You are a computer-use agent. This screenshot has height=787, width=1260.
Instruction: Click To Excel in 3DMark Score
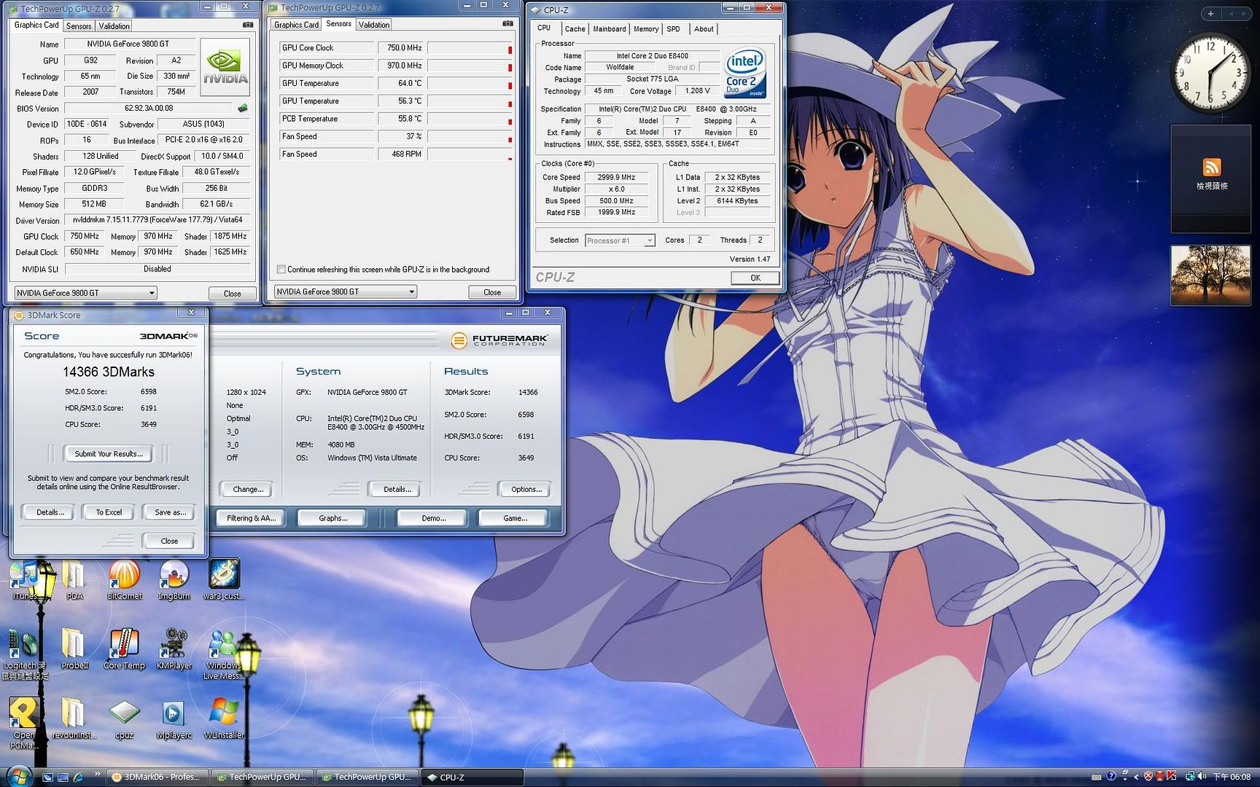click(x=109, y=512)
